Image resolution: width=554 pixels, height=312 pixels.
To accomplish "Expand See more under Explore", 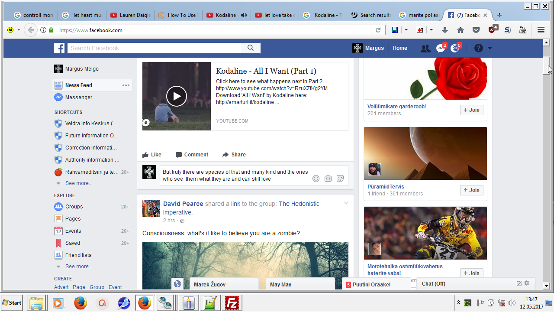I will (79, 266).
